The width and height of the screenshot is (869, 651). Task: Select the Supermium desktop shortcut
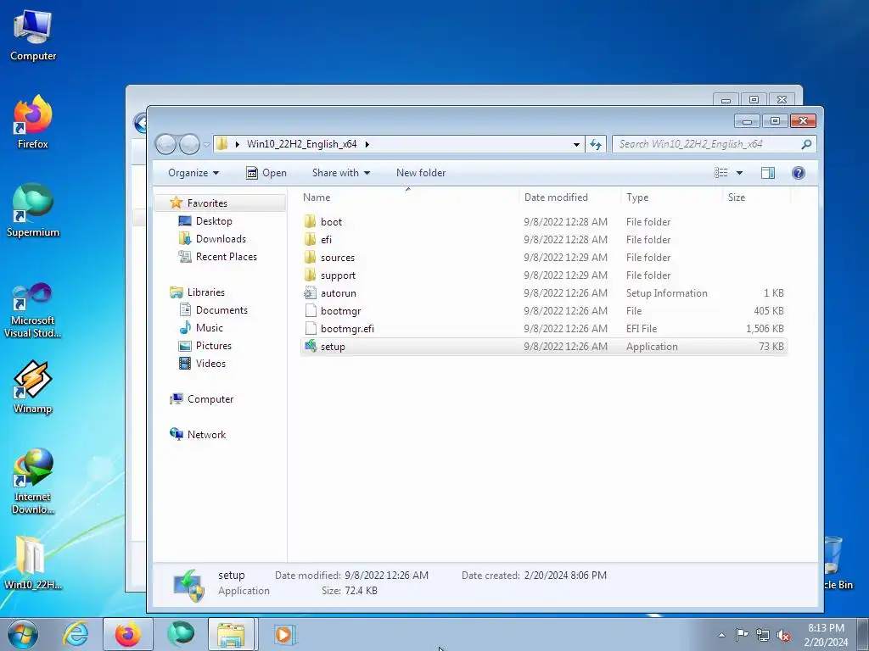coord(33,211)
